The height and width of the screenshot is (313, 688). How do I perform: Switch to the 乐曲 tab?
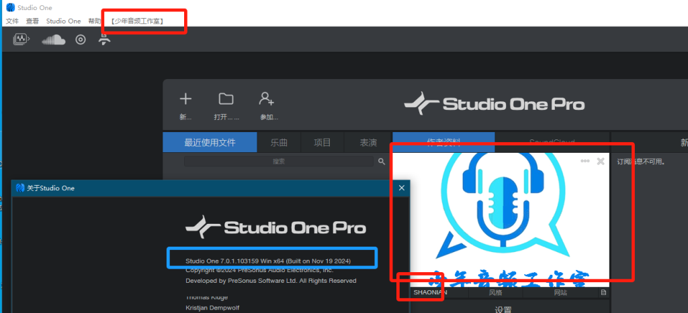click(x=279, y=142)
